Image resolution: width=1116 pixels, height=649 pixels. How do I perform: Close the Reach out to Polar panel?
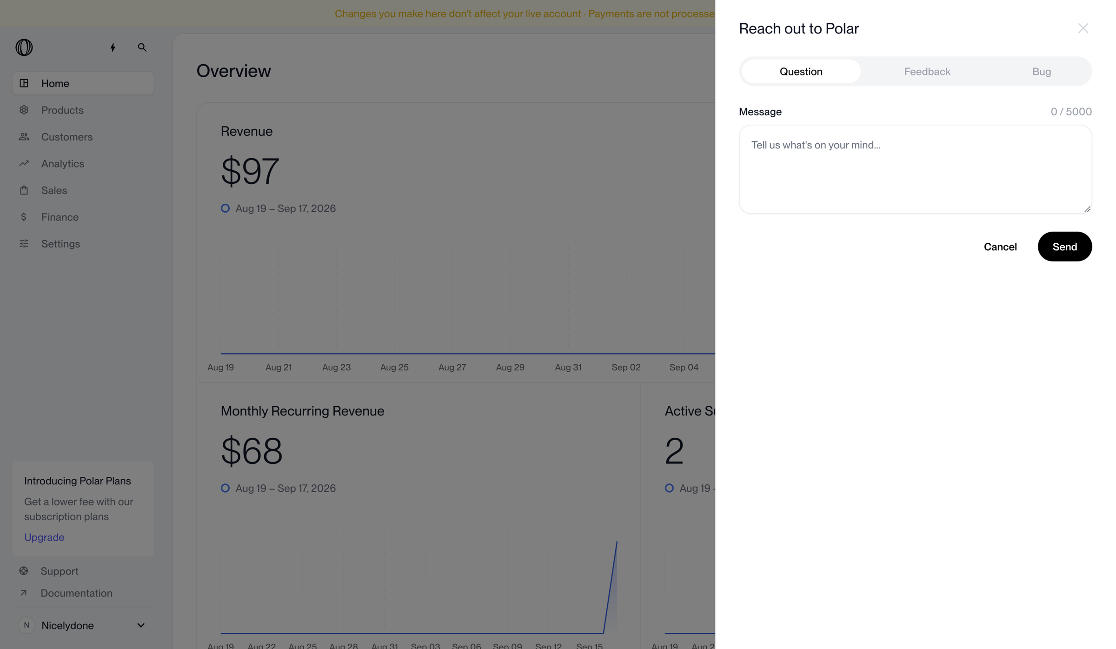1083,28
